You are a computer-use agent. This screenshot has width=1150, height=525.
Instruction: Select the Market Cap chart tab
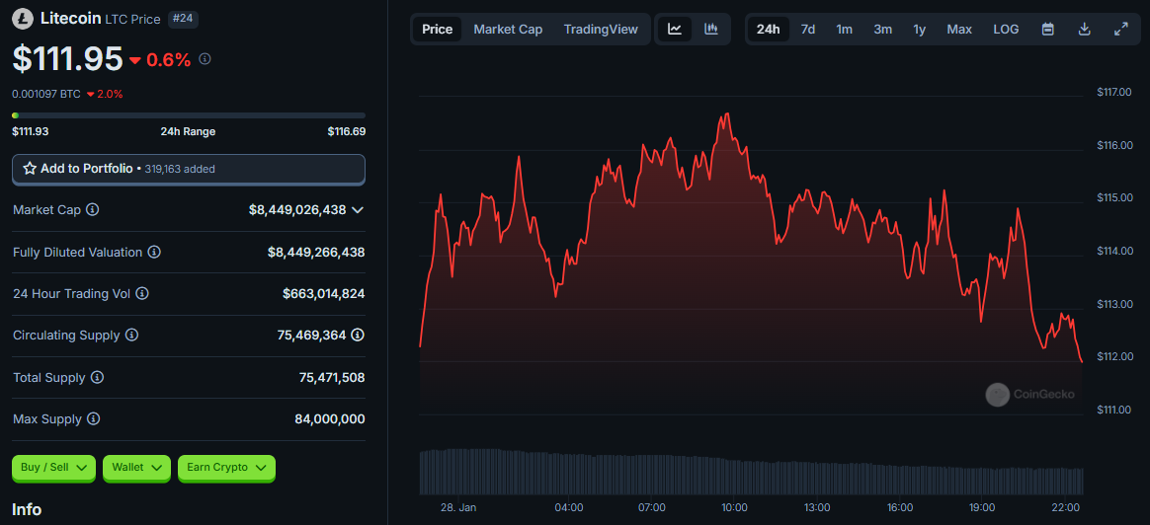(x=508, y=30)
